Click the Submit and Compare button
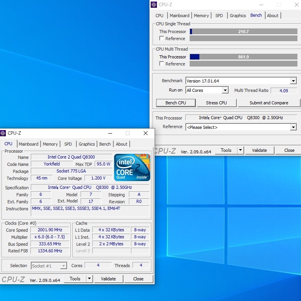301x301 pixels. [269, 103]
